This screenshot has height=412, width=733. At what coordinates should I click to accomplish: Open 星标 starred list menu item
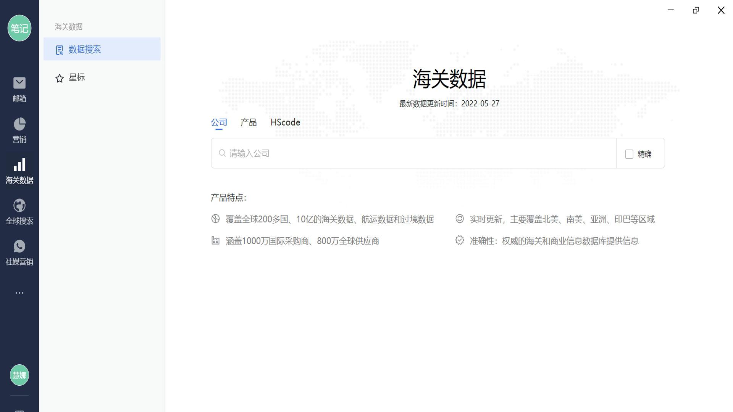coord(77,78)
